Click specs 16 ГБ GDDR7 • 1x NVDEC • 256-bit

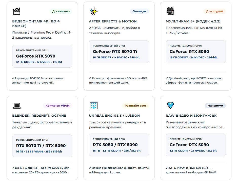point(116,57)
